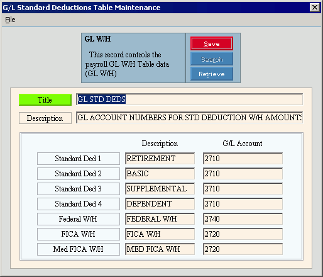This screenshot has width=323, height=277.
Task: Click the DEPENDENT description field
Action: click(x=160, y=204)
